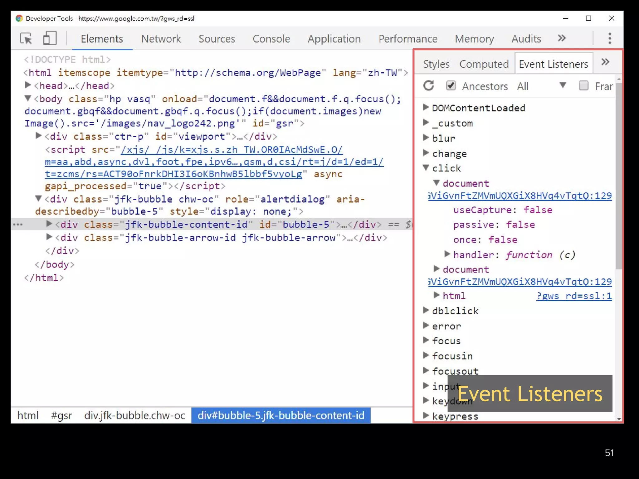Open the script src xjs URL link

point(214,162)
